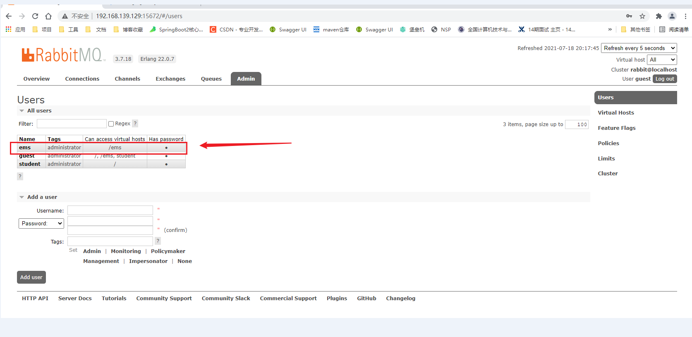
Task: Enable the Regex checkbox
Action: tap(111, 124)
